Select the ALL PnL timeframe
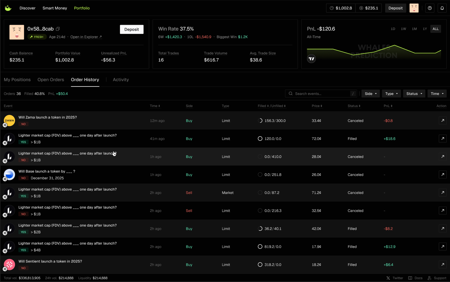The height and width of the screenshot is (282, 450). 435,29
